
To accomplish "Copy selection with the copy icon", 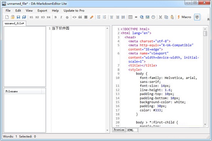I will tap(166, 17).
